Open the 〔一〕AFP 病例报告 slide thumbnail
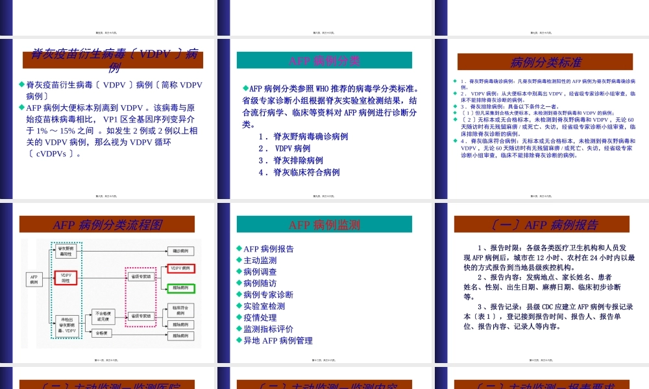 coord(542,283)
